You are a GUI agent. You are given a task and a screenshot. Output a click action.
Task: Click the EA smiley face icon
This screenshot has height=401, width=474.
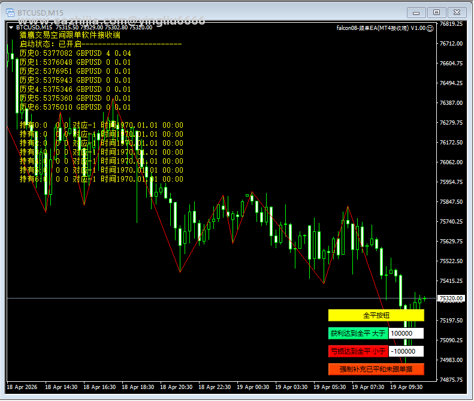click(x=430, y=28)
